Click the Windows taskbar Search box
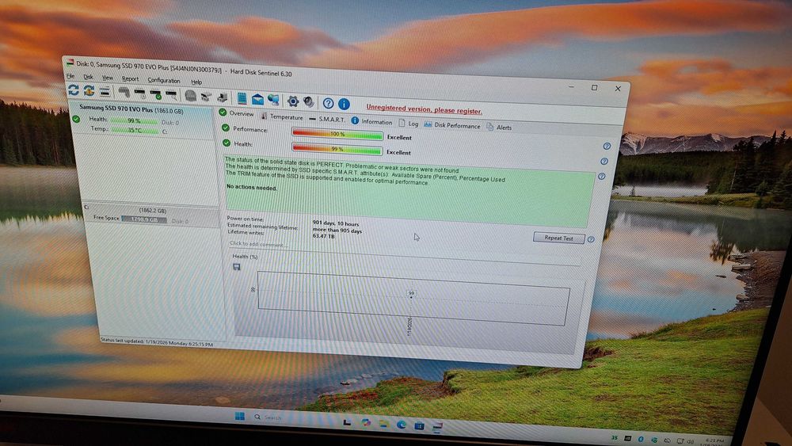 click(268, 417)
